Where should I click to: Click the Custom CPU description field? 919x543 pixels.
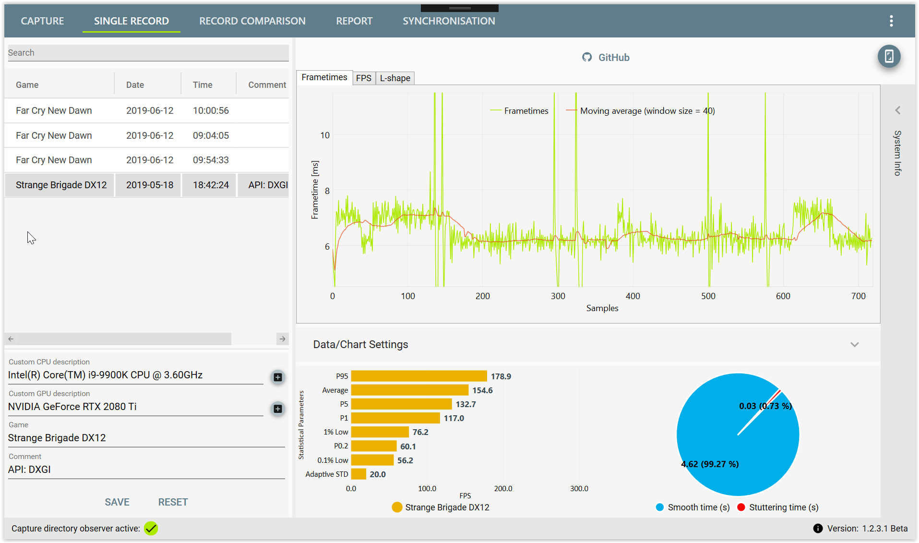(135, 375)
